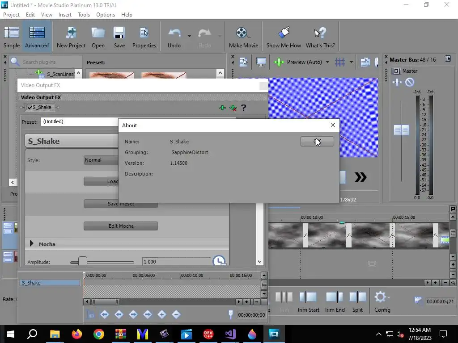This screenshot has height=343, width=458.
Task: Switch to Simple editing mode
Action: (12, 37)
